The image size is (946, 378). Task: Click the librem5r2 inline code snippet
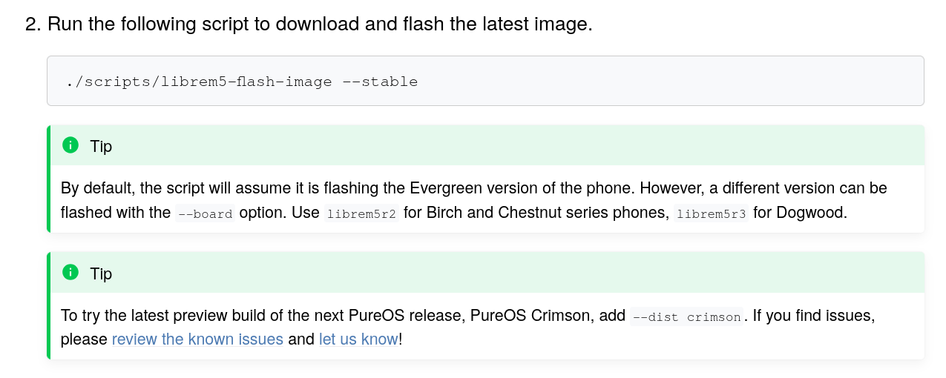[x=362, y=213]
